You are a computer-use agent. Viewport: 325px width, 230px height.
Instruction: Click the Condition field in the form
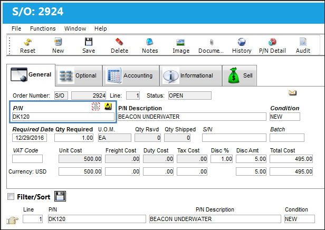[285, 117]
